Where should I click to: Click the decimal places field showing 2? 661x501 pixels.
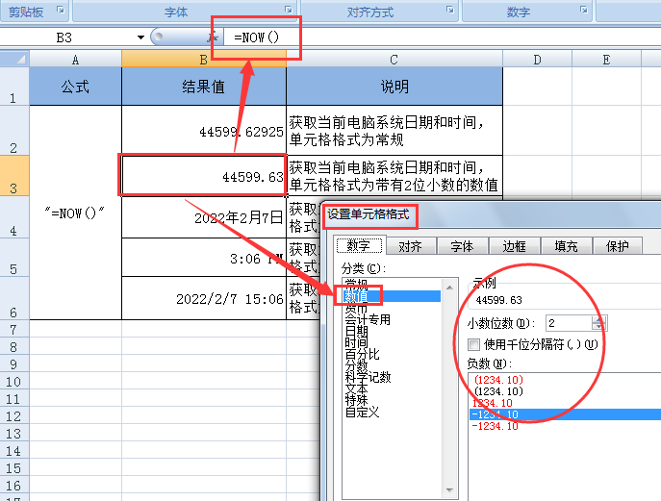pyautogui.click(x=569, y=323)
